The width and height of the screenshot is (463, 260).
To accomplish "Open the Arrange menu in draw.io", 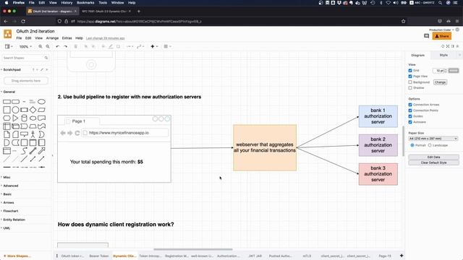I will (x=52, y=38).
